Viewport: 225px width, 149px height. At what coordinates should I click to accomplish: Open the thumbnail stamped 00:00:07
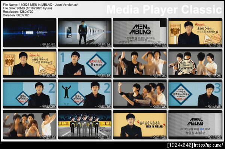(29, 33)
